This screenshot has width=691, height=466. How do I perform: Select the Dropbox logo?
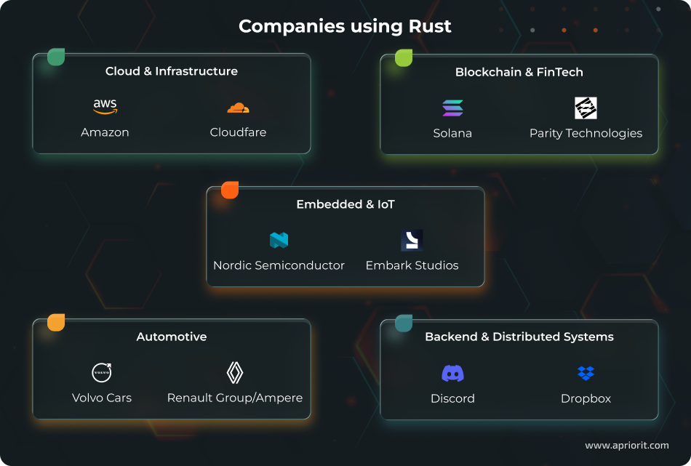(x=586, y=372)
